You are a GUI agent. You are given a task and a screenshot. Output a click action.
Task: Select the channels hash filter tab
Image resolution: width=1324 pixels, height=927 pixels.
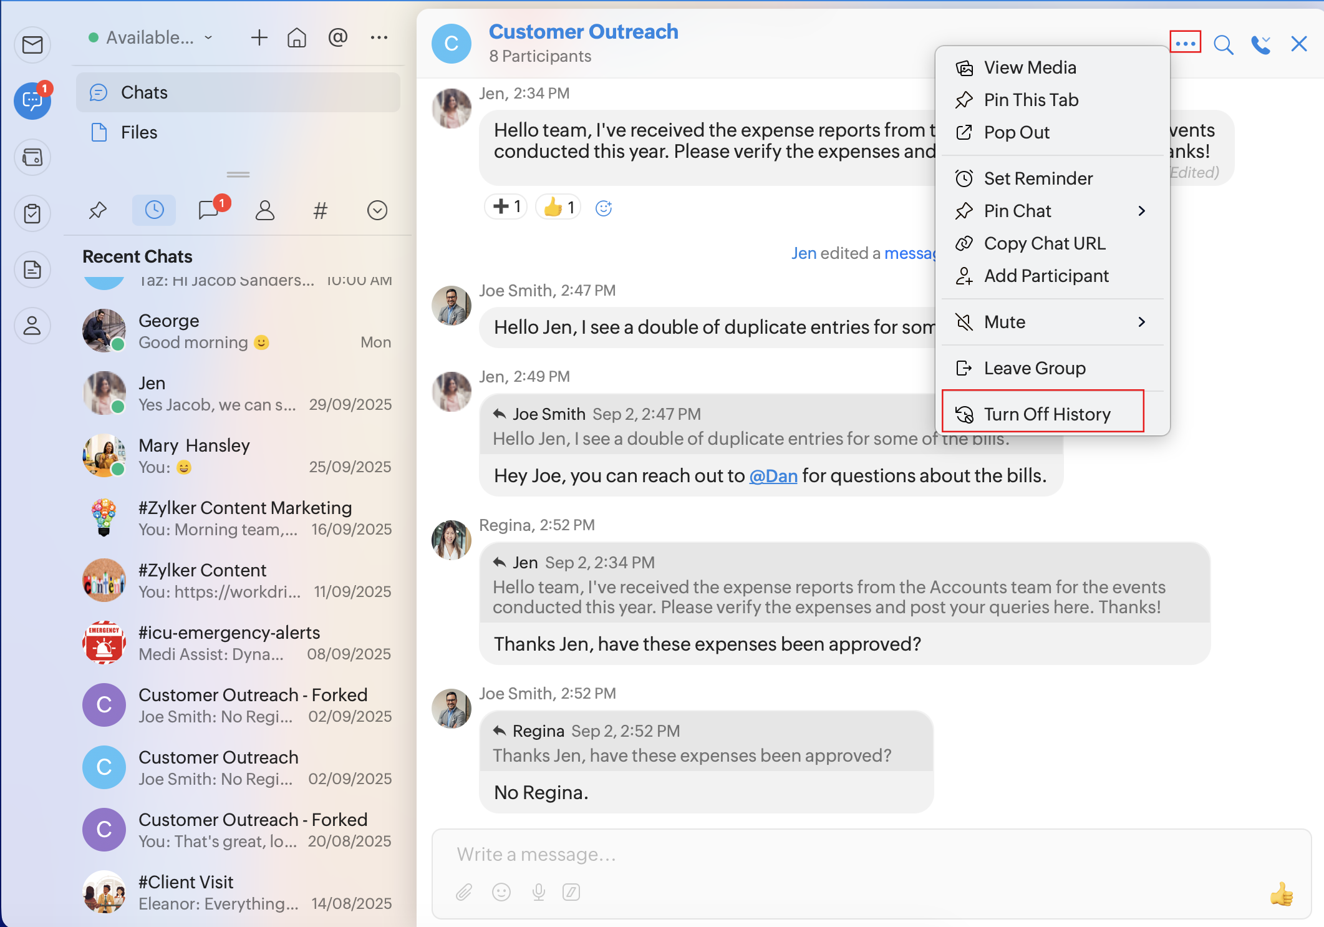click(x=320, y=210)
